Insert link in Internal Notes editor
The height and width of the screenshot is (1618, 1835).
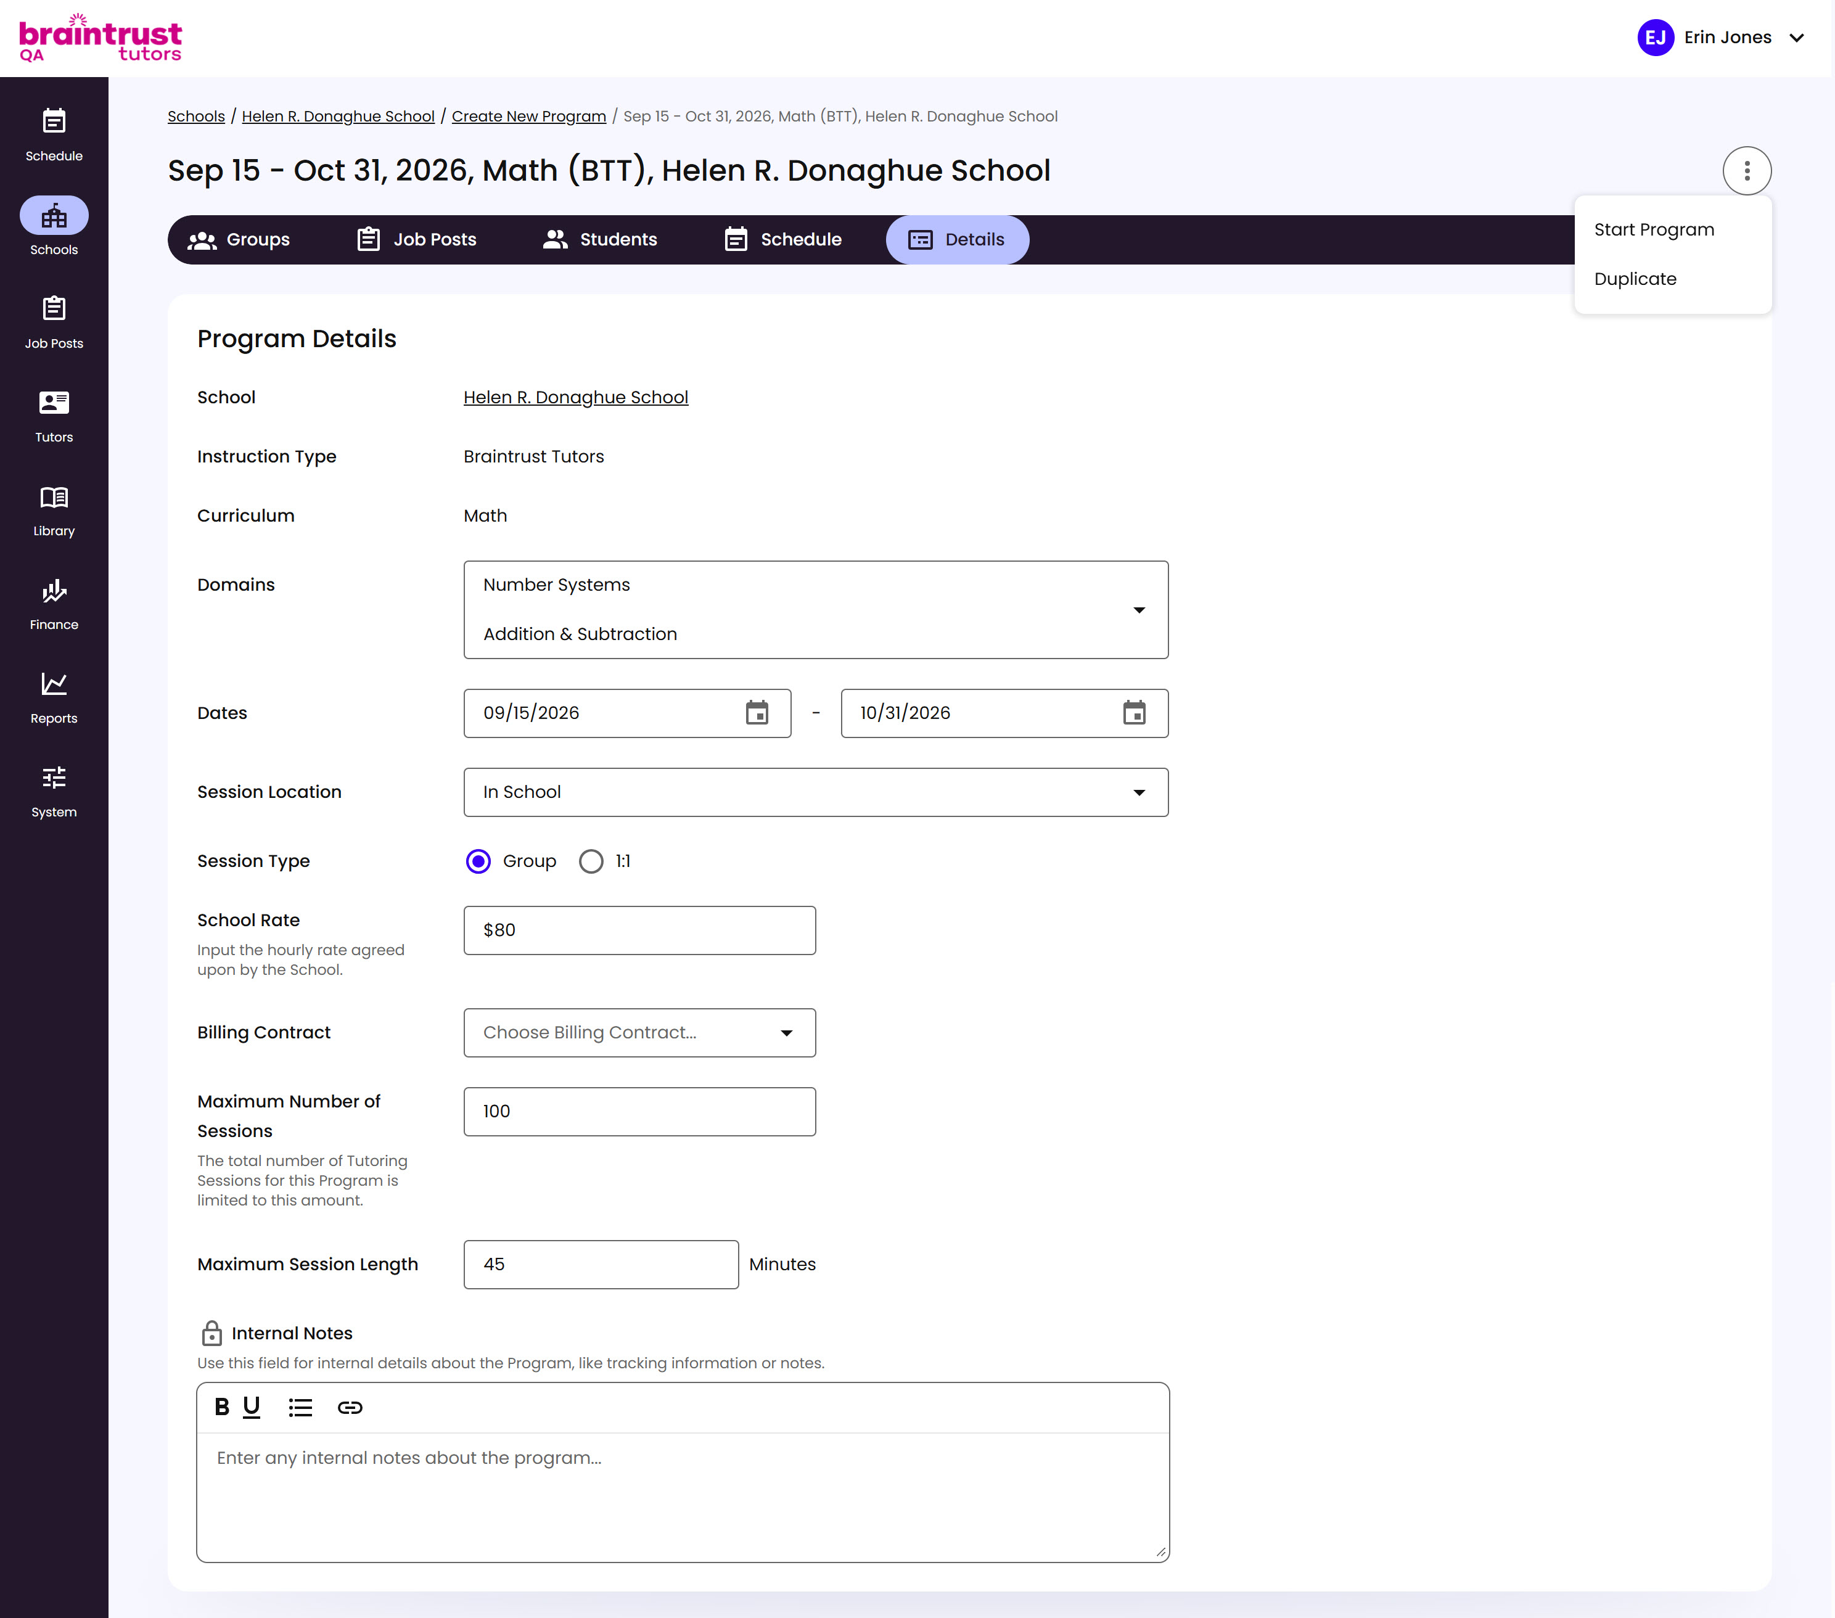349,1407
